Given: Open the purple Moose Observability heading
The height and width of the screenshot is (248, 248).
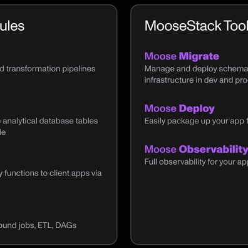Looking at the screenshot, I should [196, 149].
